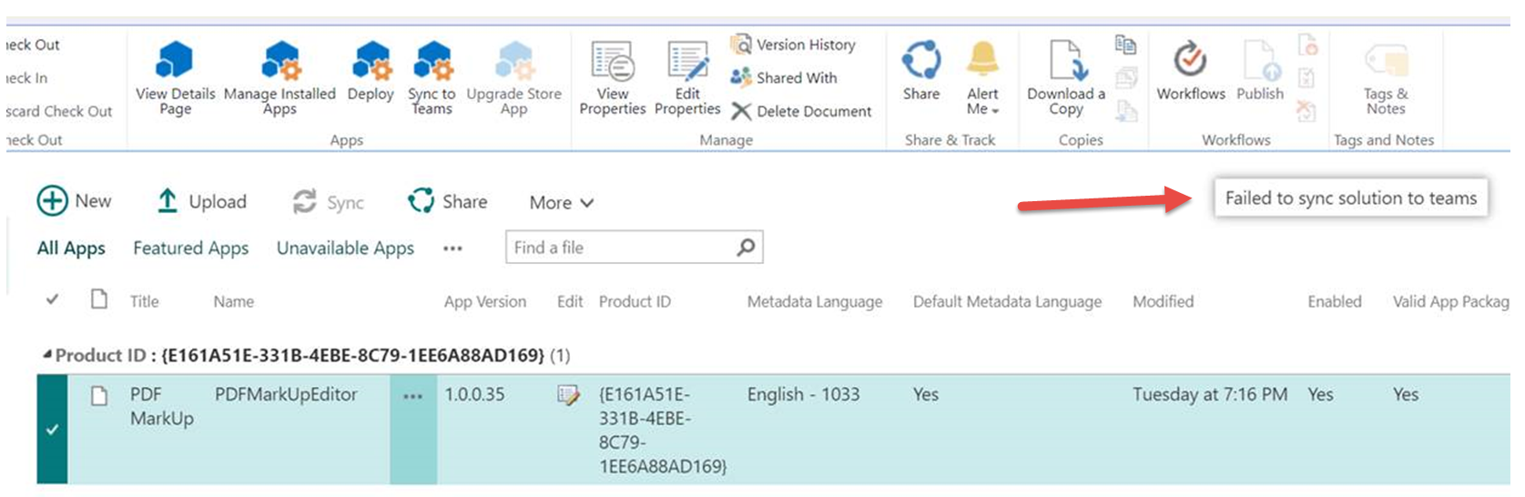Screen dimensions: 1525x497
Task: Collapse the Product ID group
Action: coord(46,355)
